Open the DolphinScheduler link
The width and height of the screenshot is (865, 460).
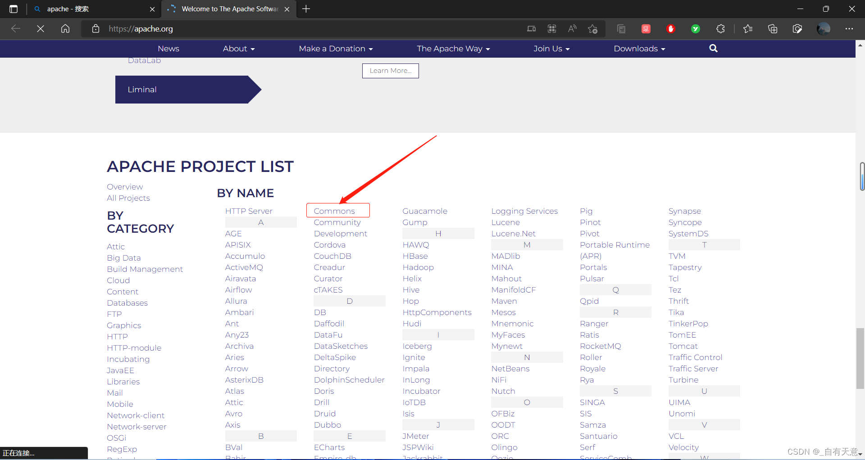coord(349,380)
